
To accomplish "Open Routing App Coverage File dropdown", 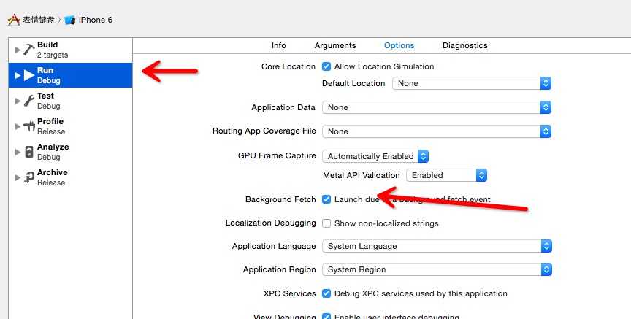I will (437, 131).
